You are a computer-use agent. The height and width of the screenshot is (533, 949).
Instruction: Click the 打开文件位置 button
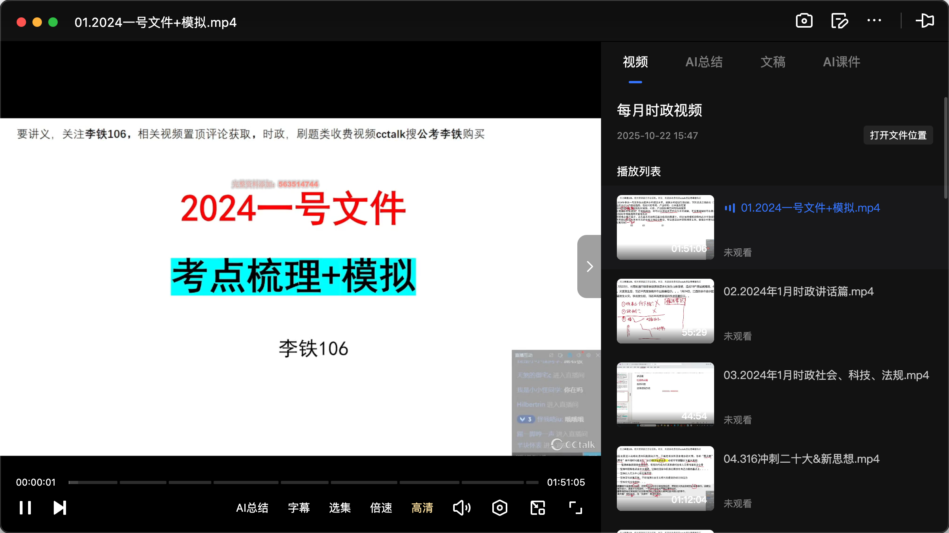click(898, 135)
